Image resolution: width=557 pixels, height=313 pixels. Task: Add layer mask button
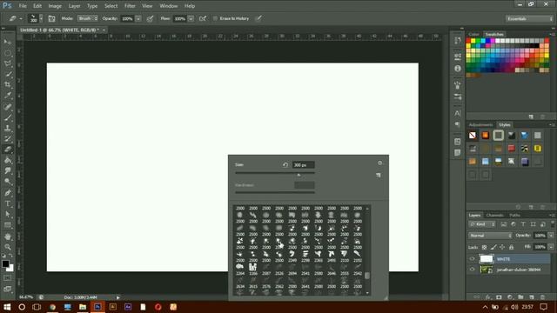(499, 297)
